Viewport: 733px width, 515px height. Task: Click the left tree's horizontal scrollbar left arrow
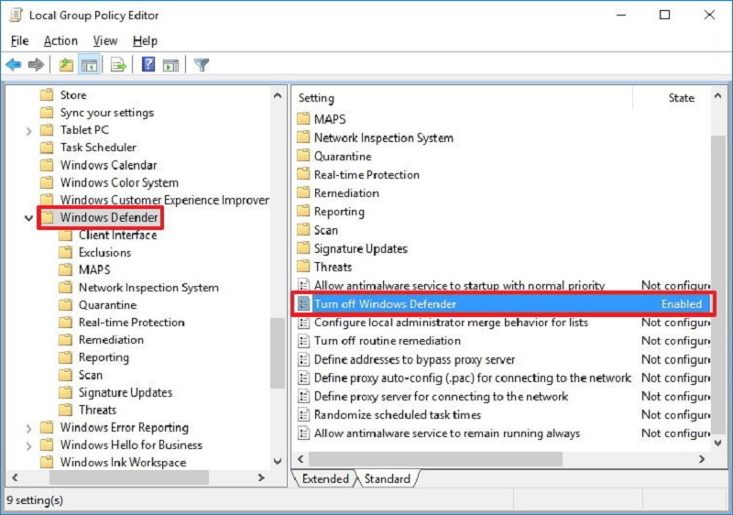[x=15, y=477]
